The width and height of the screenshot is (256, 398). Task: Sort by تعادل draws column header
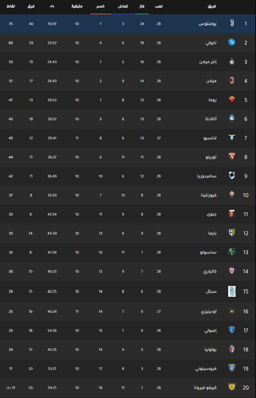[123, 6]
